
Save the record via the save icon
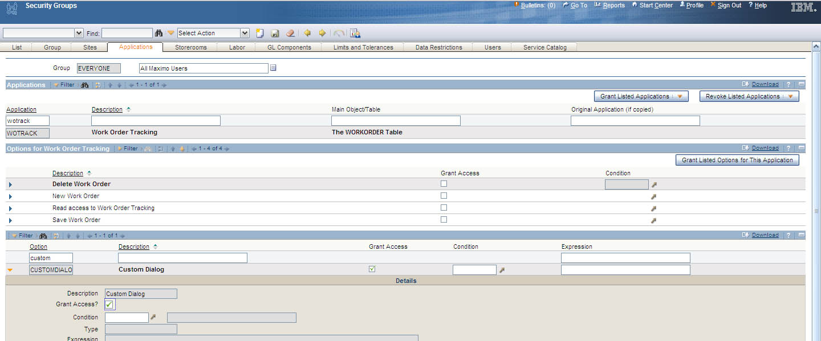click(x=275, y=33)
